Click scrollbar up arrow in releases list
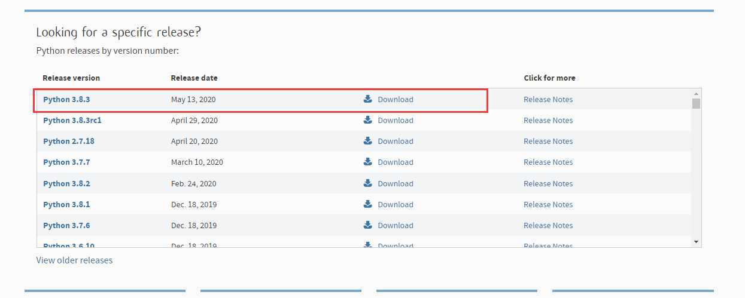Image resolution: width=745 pixels, height=298 pixels. click(x=696, y=94)
